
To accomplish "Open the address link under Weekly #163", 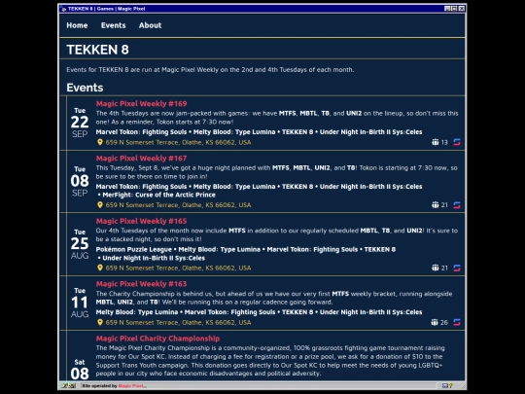I will (178, 323).
